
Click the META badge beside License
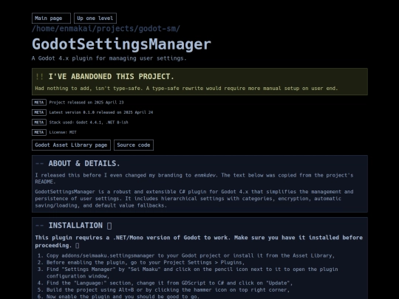[39, 132]
